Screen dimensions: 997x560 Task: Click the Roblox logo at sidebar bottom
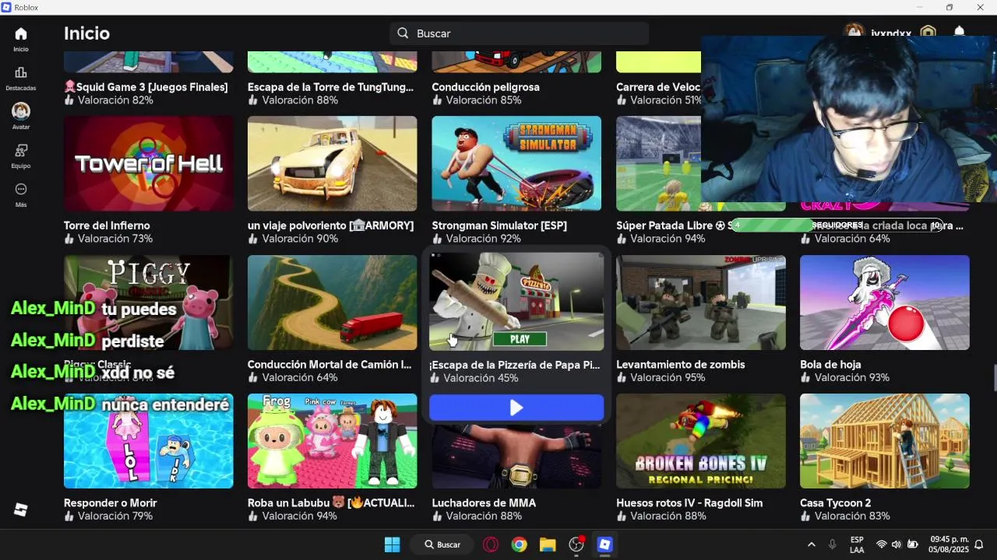pos(21,509)
